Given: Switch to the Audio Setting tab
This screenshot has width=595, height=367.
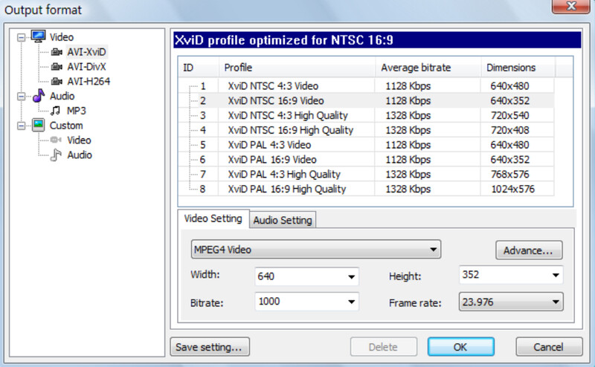Looking at the screenshot, I should coord(283,220).
